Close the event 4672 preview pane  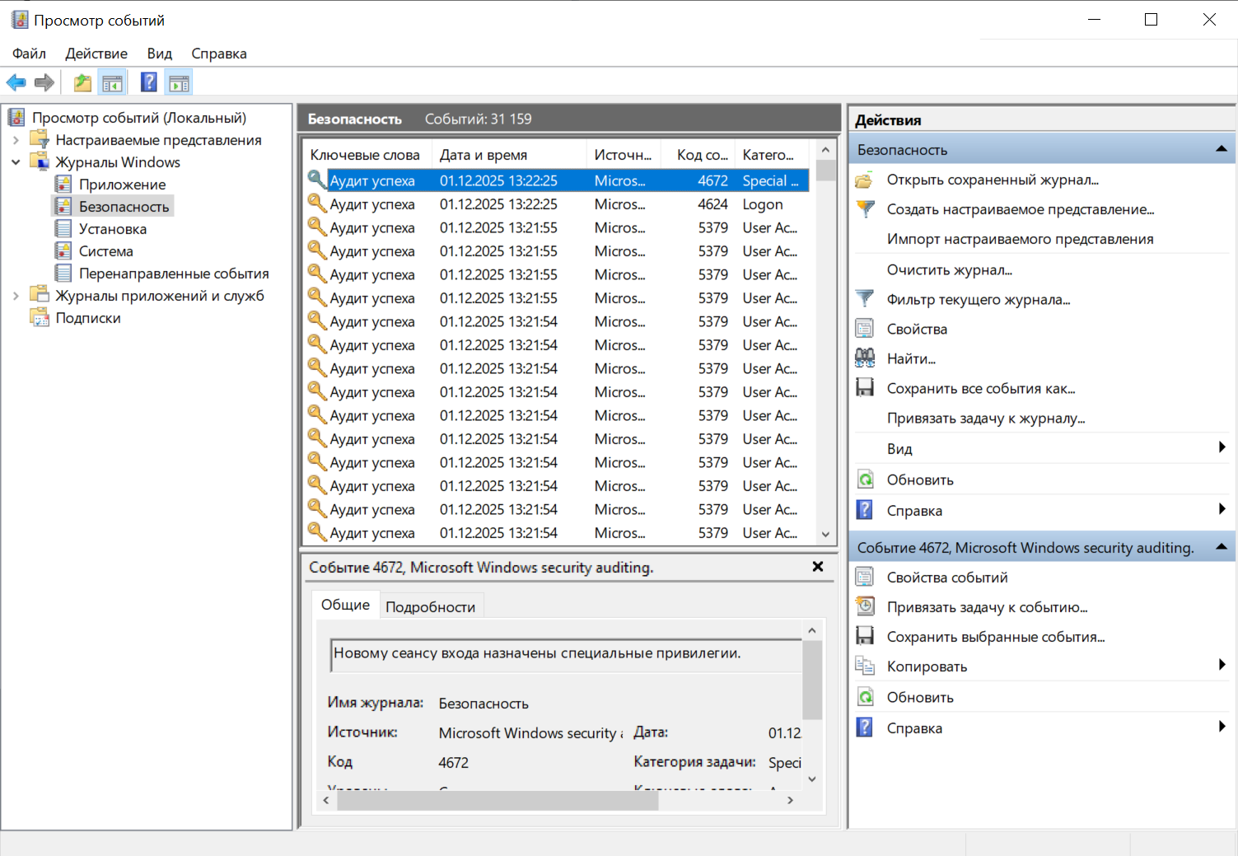tap(817, 567)
